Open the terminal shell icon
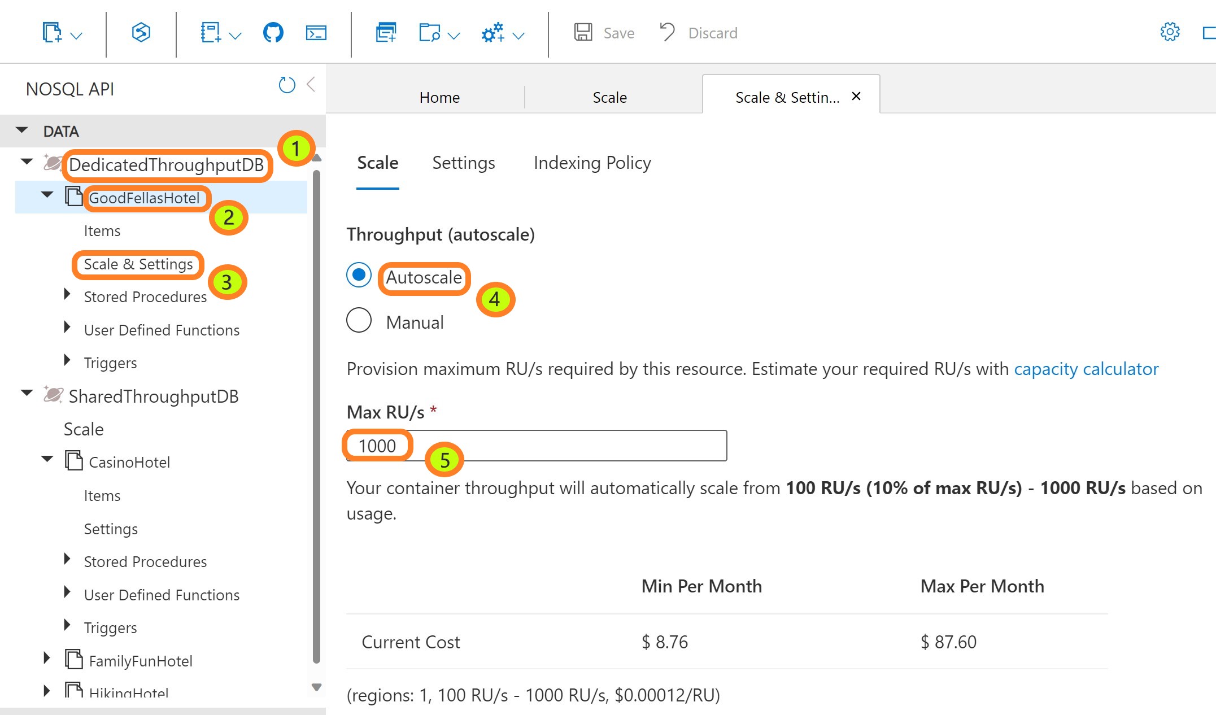Screen dimensions: 1216x715 316,33
